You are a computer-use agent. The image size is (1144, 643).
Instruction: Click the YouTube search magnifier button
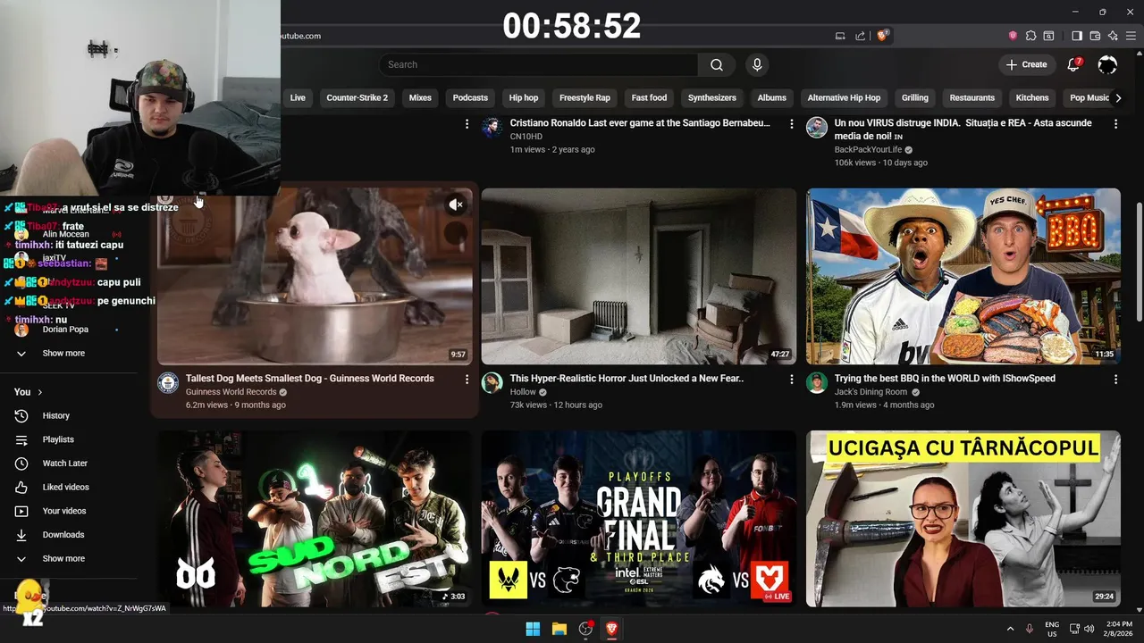pyautogui.click(x=716, y=64)
